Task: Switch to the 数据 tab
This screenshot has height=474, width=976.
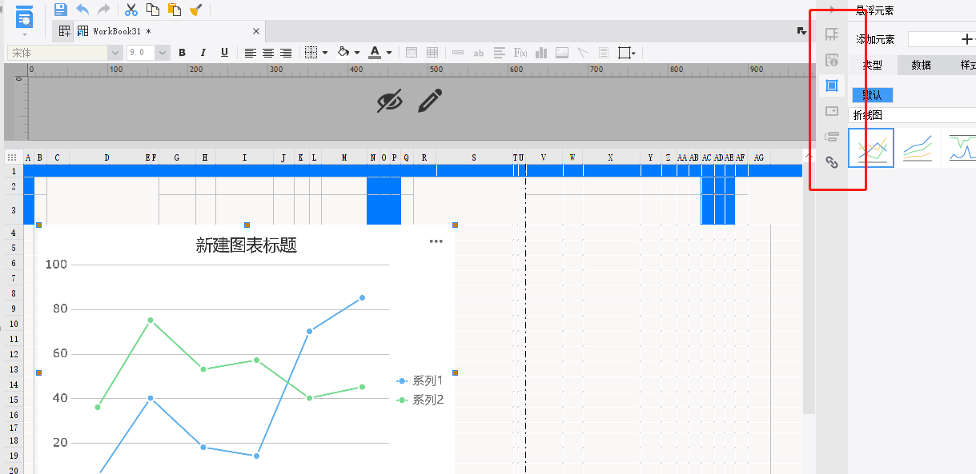Action: [922, 66]
